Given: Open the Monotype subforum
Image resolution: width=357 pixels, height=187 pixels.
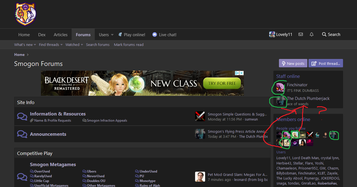Looking at the screenshot, I should point(147,181).
